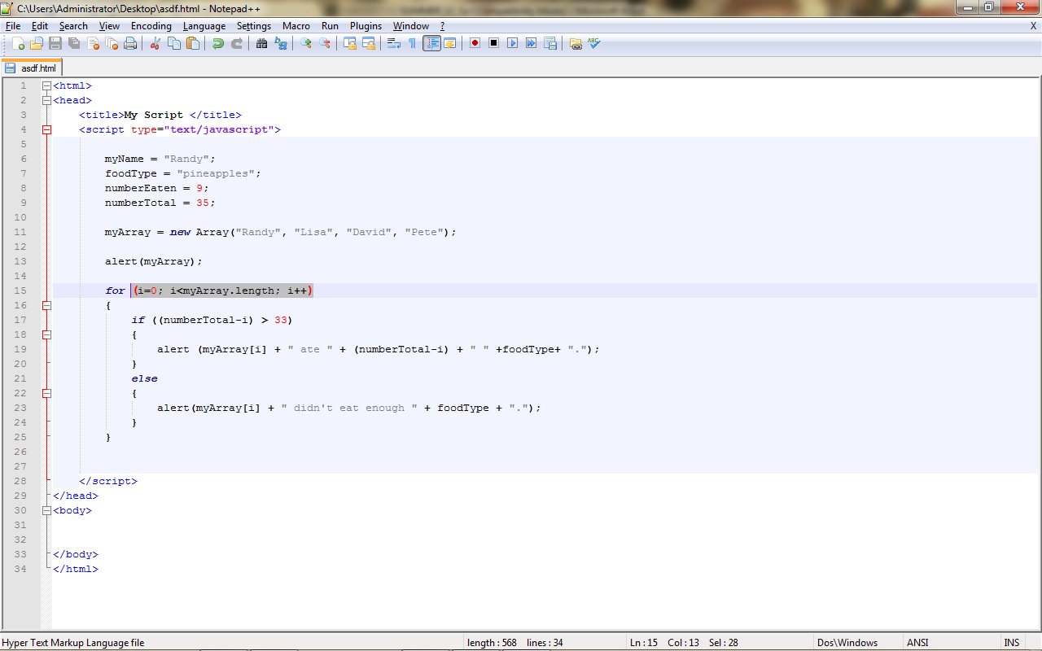Screen dimensions: 1042x651
Task: Toggle the Word Wrap toolbar button
Action: [393, 43]
